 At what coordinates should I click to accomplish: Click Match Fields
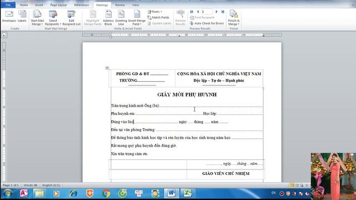click(x=158, y=17)
